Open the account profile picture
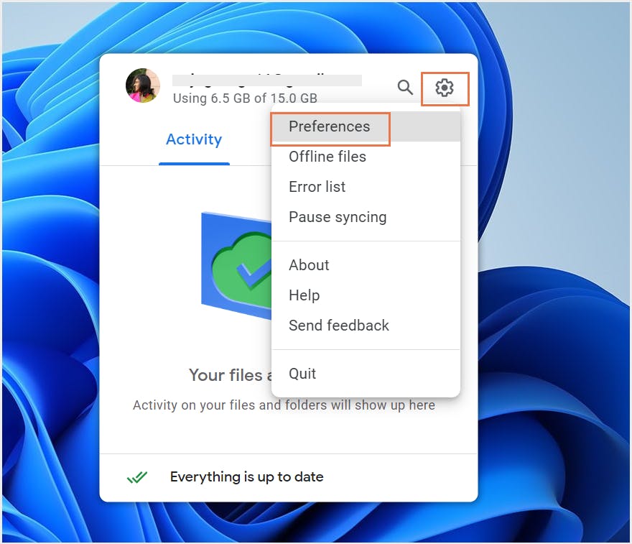 tap(143, 86)
